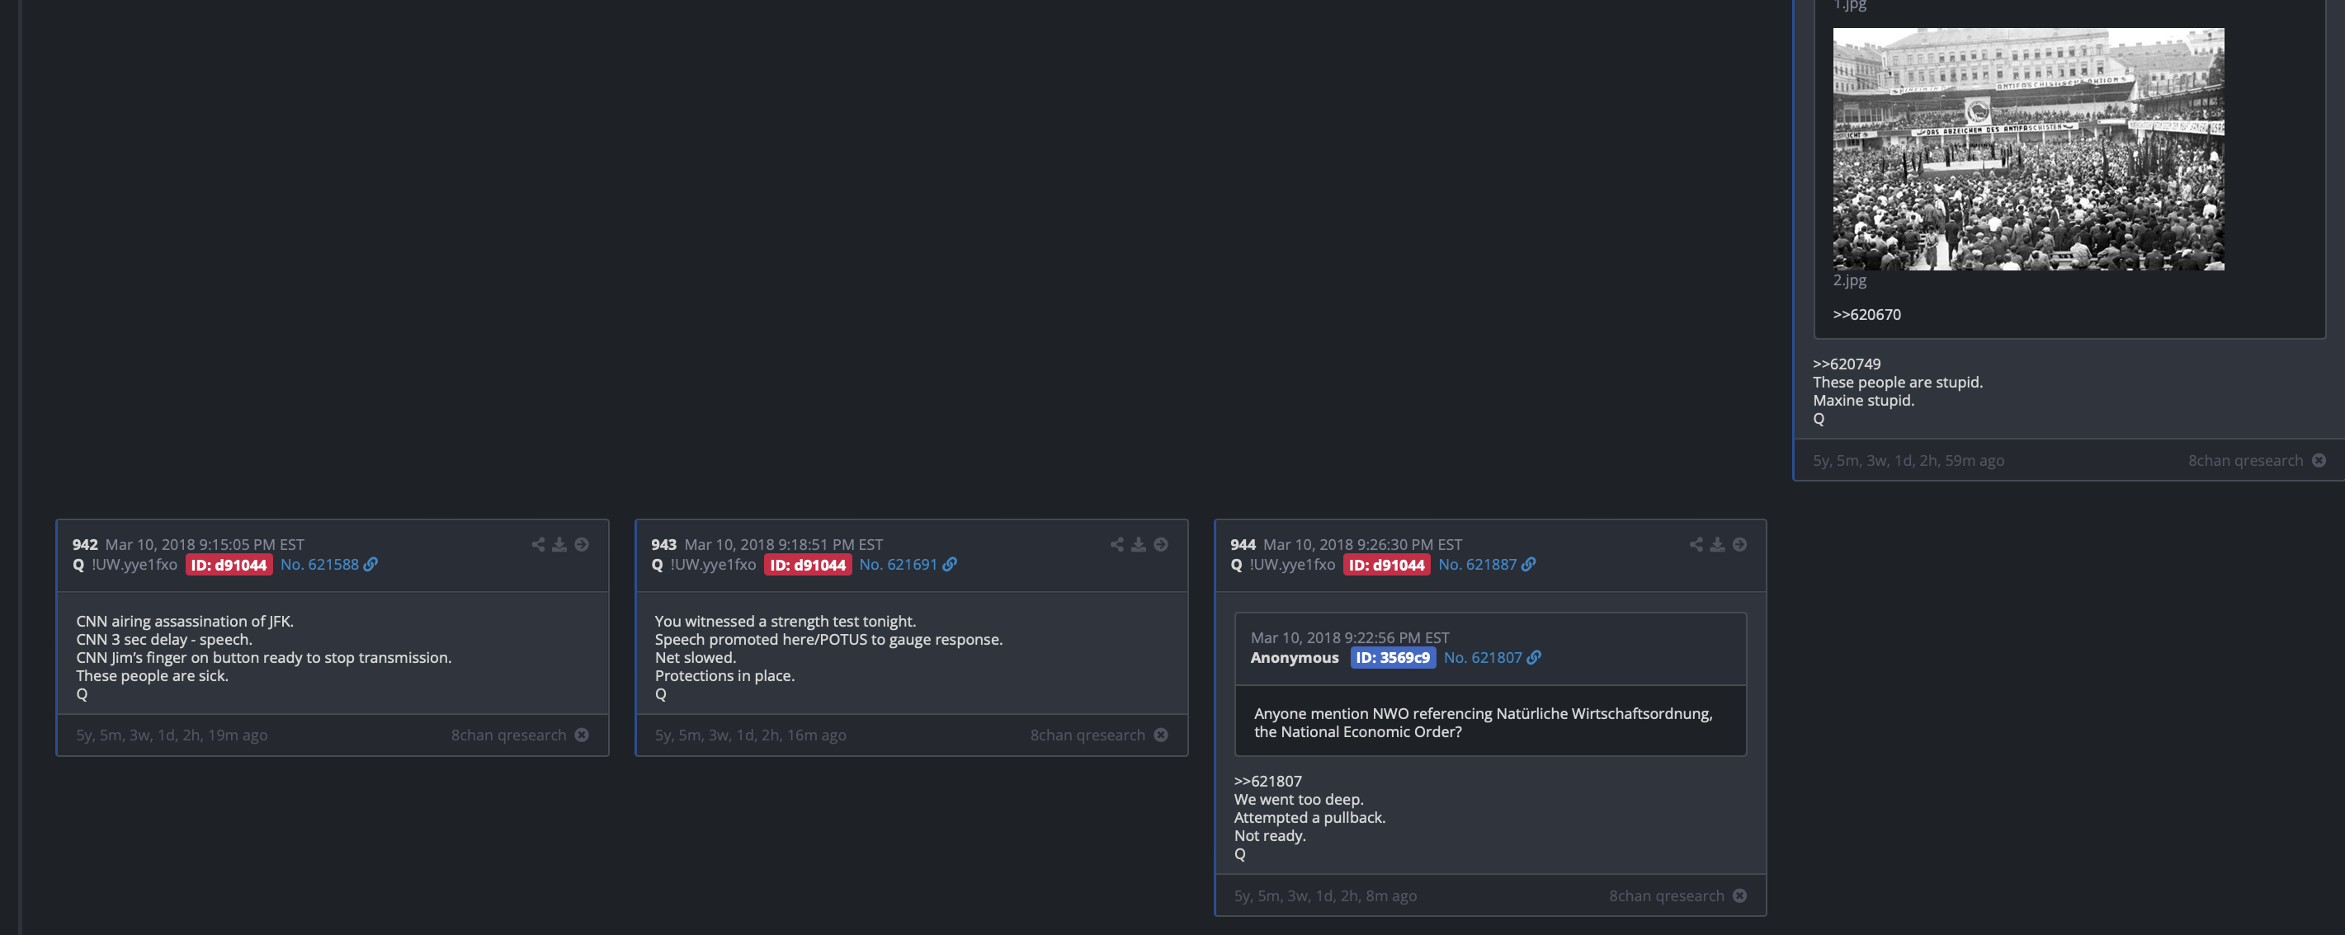Viewport: 2345px width, 935px height.
Task: Open the black-and-white crowd rally image
Action: point(2028,149)
